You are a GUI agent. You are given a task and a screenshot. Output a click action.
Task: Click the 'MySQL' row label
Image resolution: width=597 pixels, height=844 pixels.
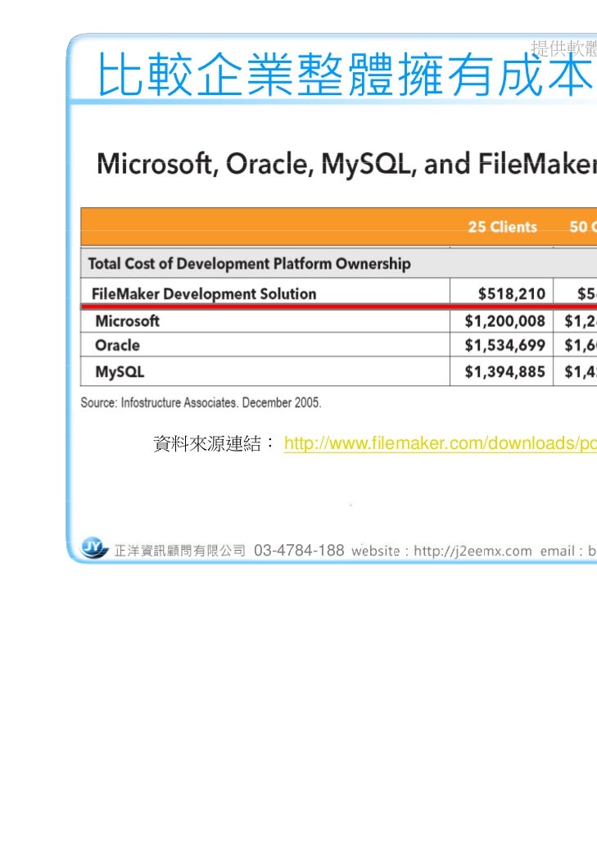point(120,372)
